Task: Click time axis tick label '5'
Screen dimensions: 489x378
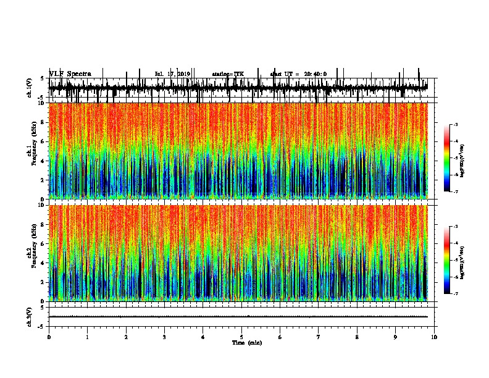Action: point(241,337)
